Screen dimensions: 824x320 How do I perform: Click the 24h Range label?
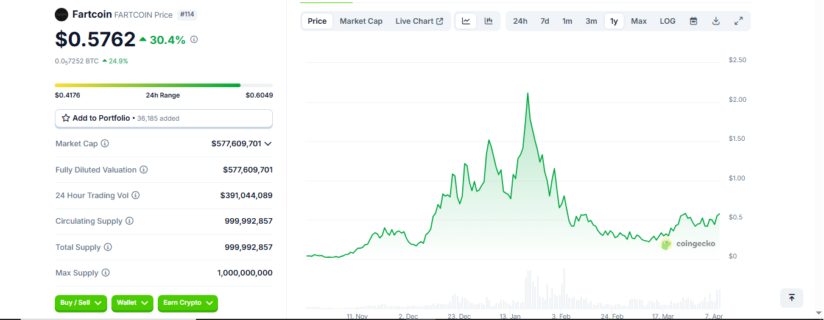163,95
